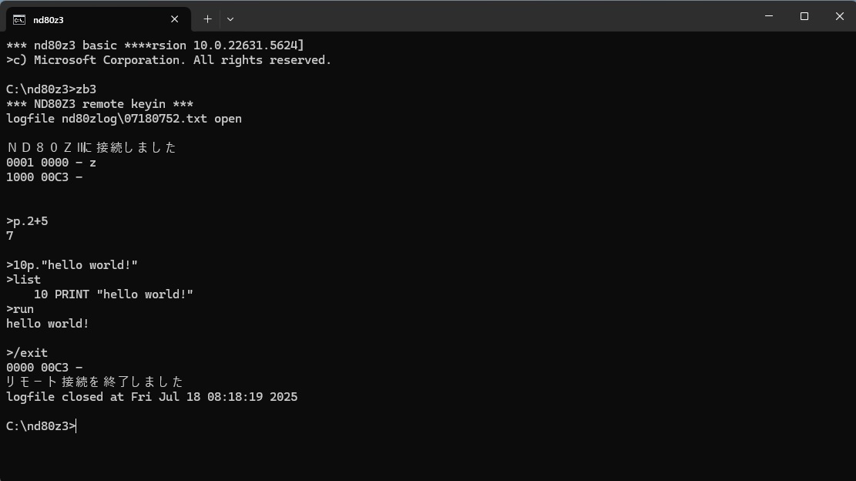
Task: Click the 'C:\nd80z3>zb3' command line
Action: [52, 89]
